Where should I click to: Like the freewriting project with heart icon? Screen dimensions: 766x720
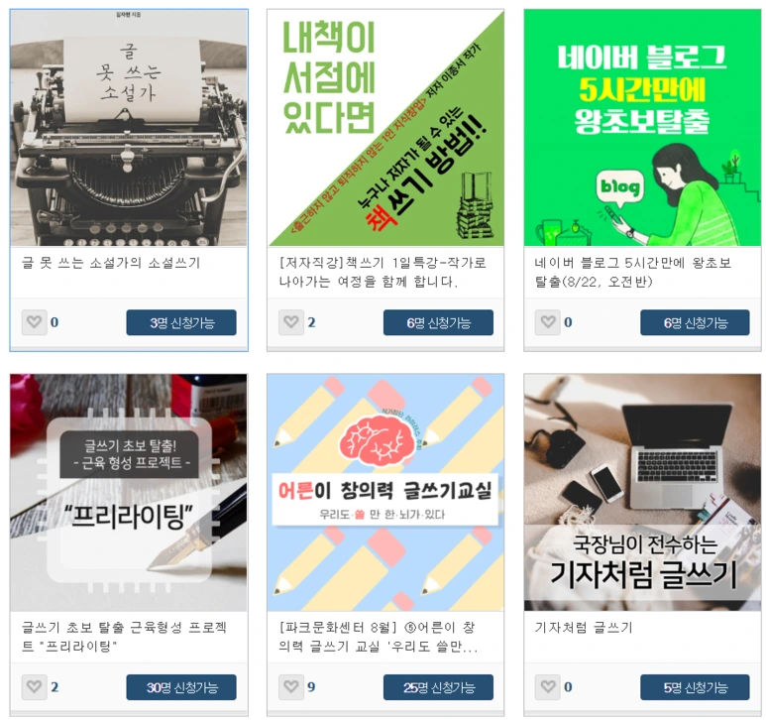(35, 686)
